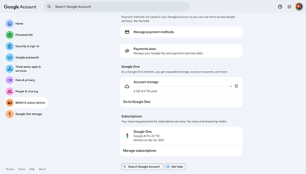
Task: Click the Google Account logo
Action: [x=20, y=7]
